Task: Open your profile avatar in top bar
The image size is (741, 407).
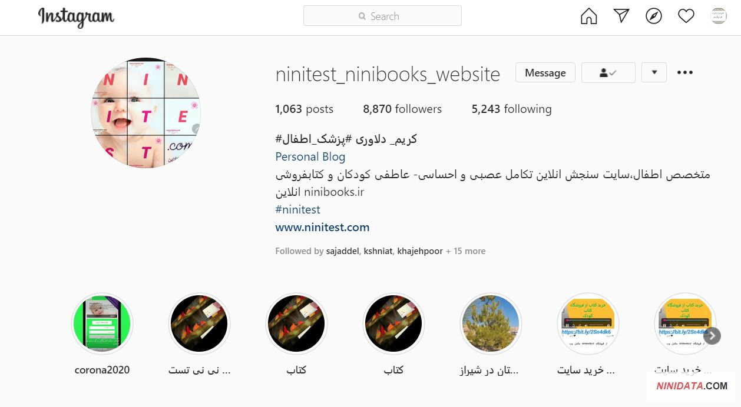Action: pos(719,16)
